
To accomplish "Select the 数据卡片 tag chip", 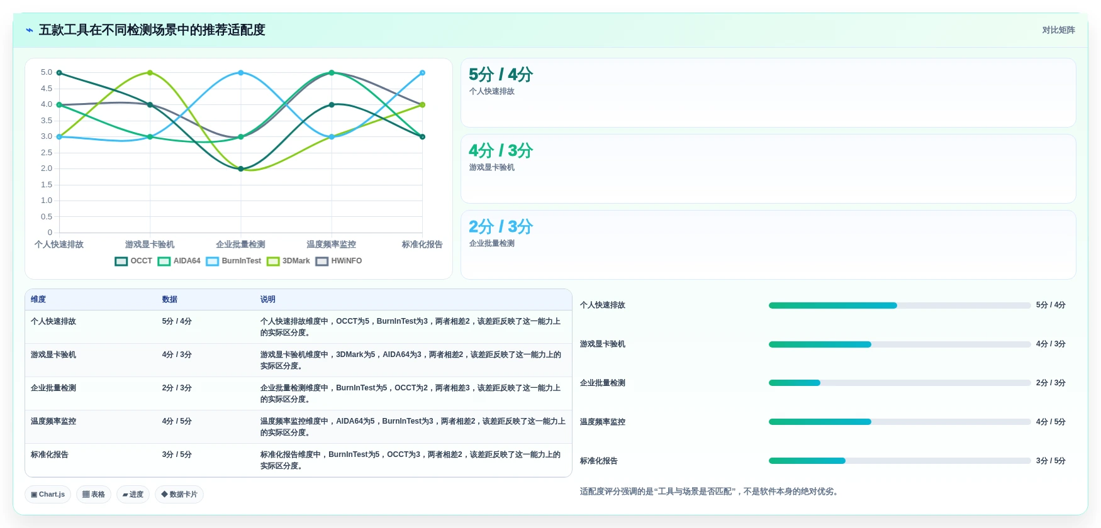I will (x=179, y=495).
